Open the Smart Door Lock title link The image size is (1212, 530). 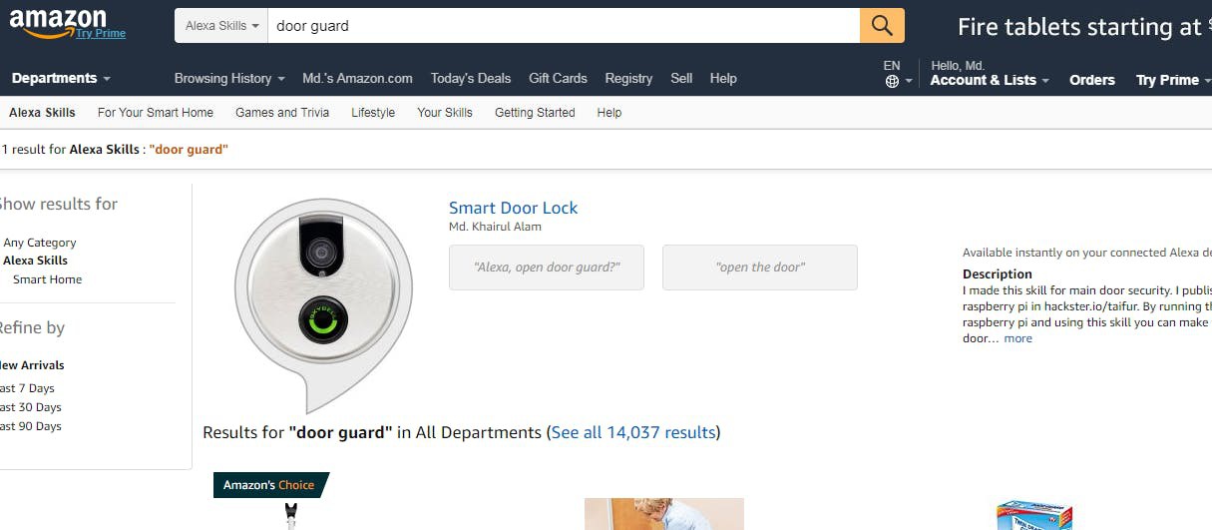[x=513, y=208]
